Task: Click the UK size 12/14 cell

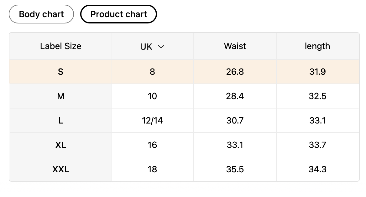Action: click(152, 121)
